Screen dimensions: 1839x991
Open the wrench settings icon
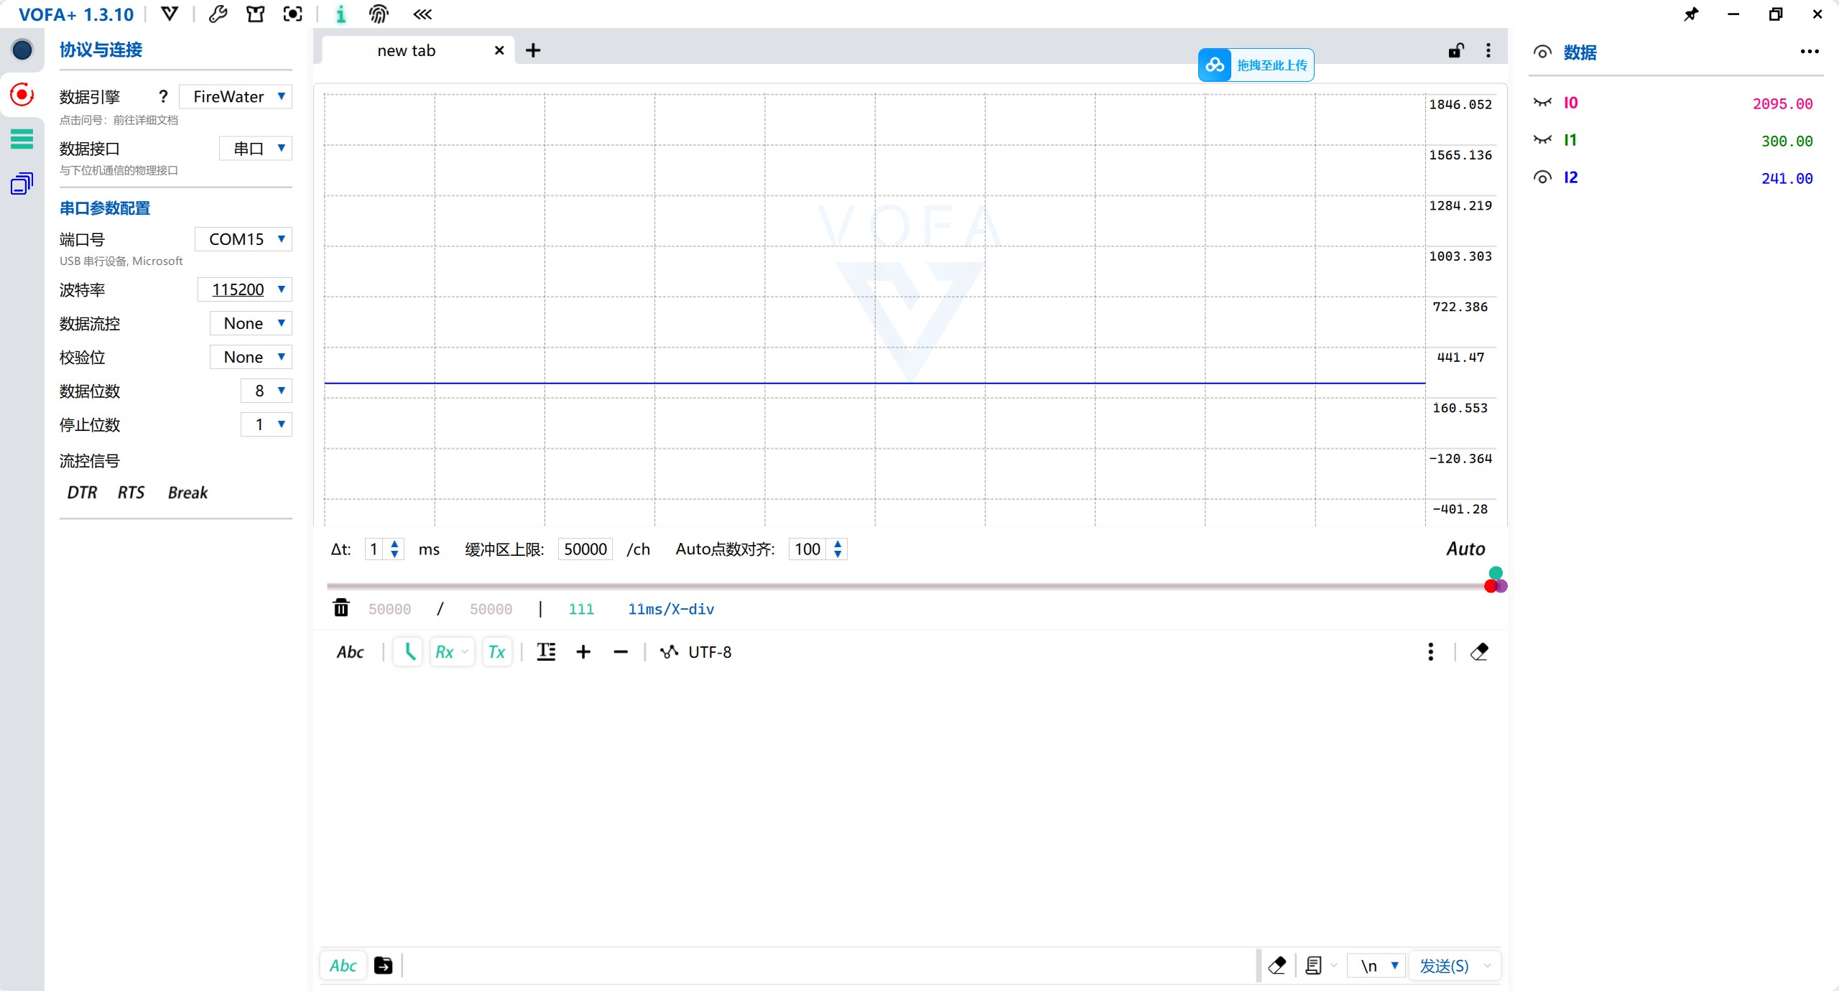coord(218,14)
